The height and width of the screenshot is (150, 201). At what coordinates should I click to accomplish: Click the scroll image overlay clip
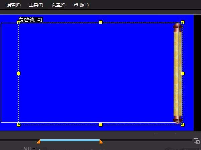[178, 73]
